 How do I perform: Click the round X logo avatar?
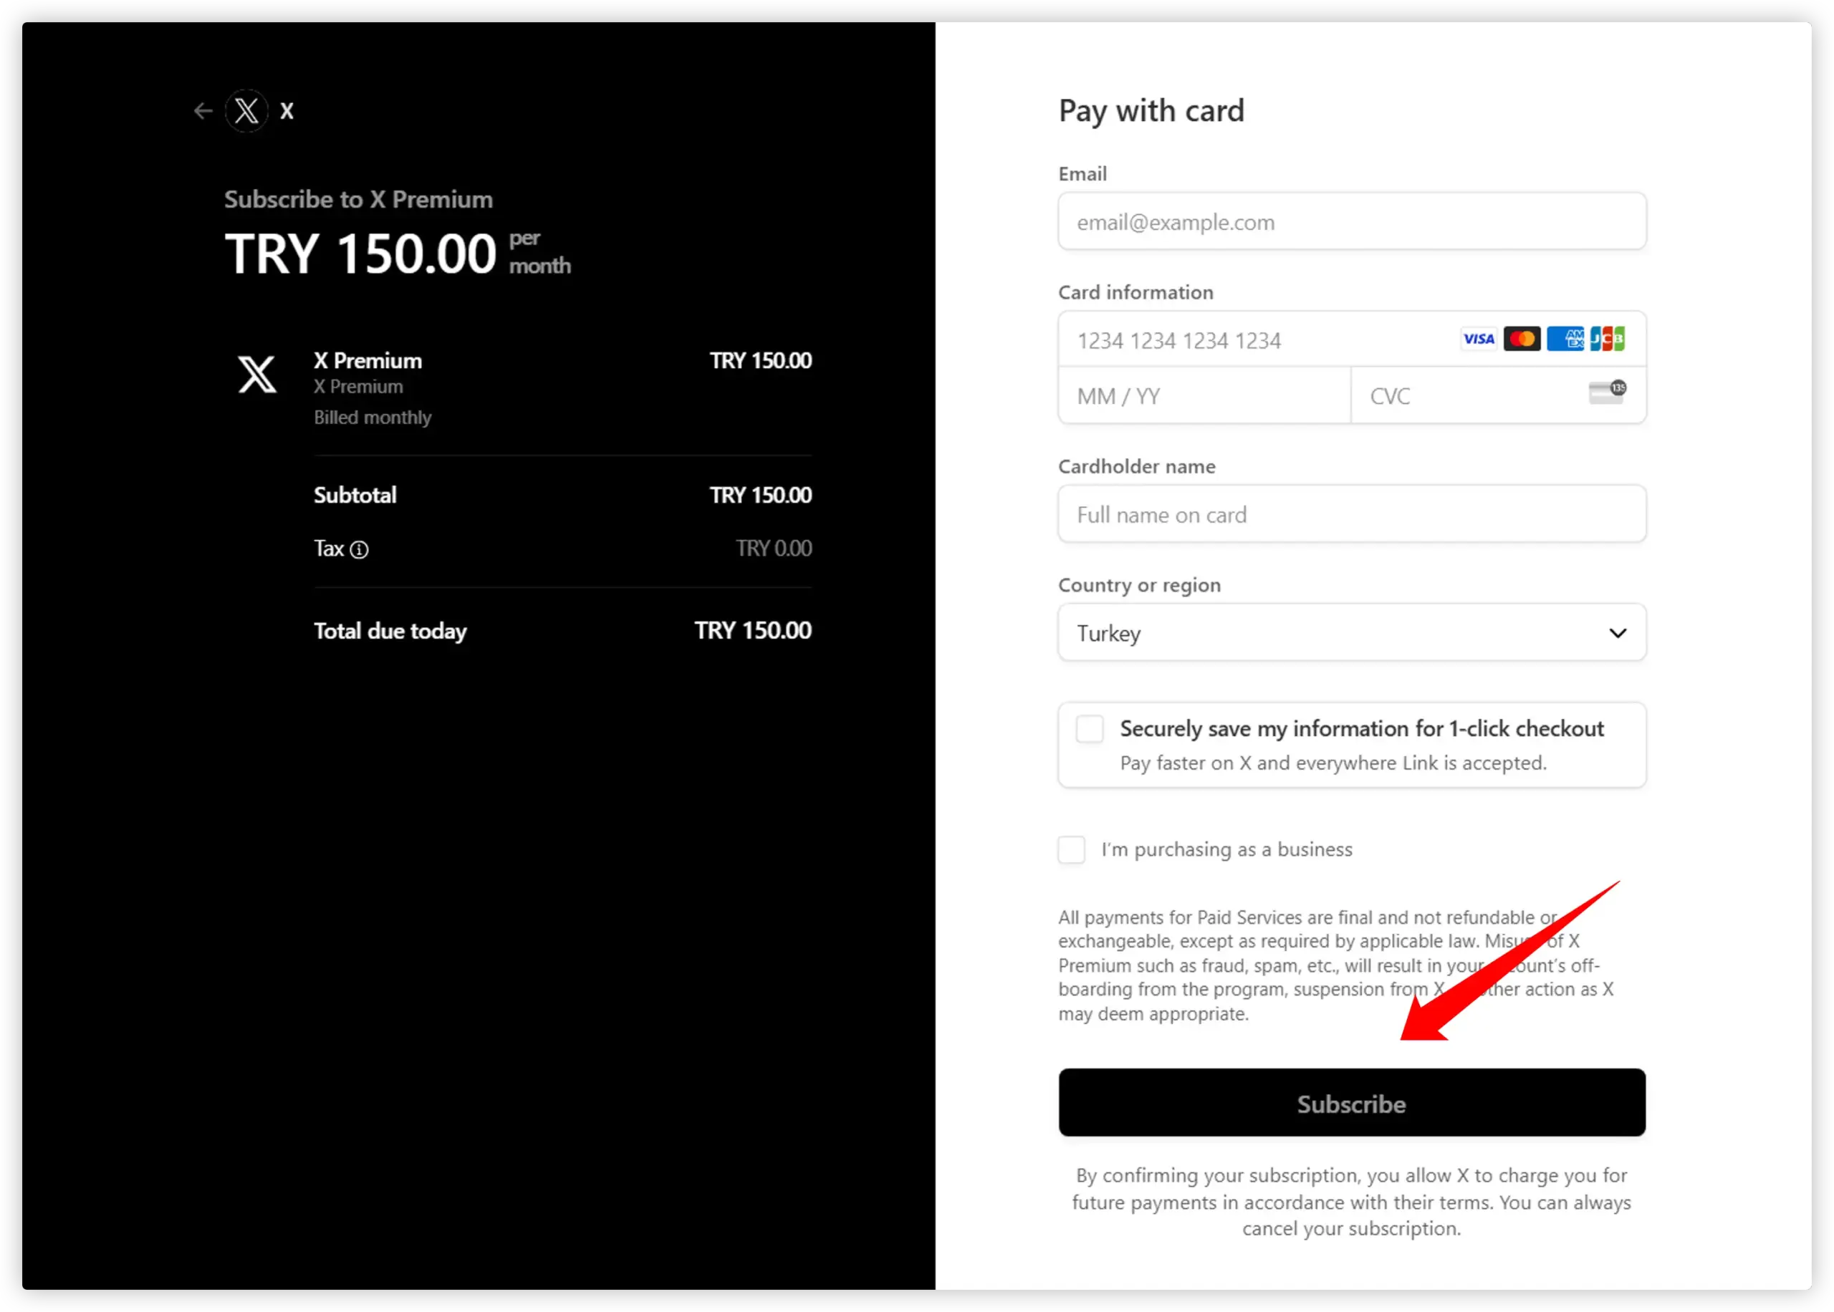(246, 111)
